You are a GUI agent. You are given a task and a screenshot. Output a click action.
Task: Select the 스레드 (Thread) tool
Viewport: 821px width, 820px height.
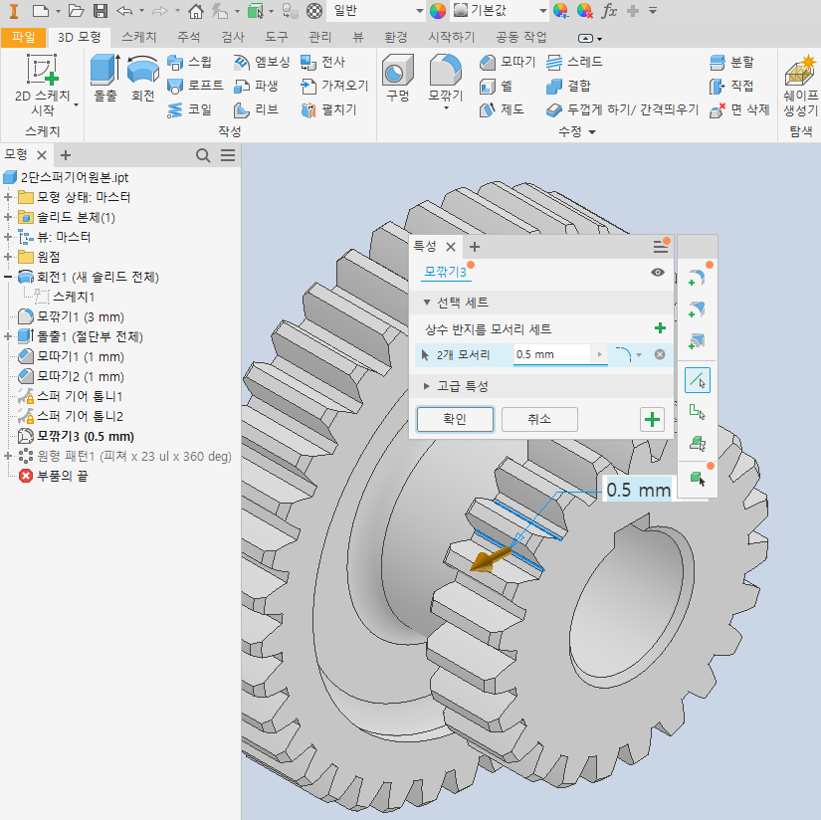(x=574, y=63)
